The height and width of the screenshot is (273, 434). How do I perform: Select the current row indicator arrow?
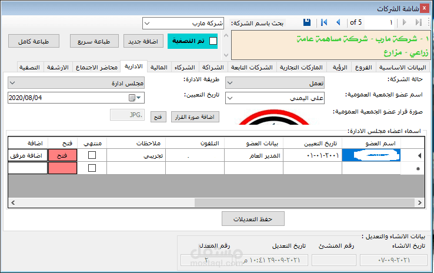pos(419,155)
